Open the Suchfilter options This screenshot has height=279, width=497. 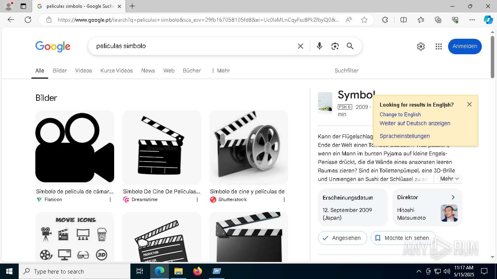[x=346, y=71]
